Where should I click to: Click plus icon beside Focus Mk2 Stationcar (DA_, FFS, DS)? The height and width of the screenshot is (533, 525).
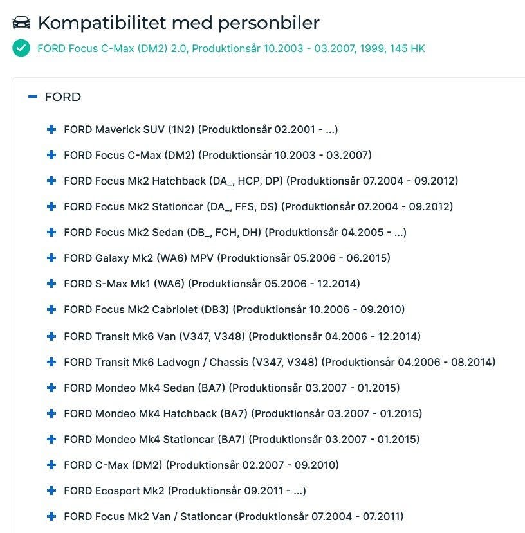pos(52,206)
